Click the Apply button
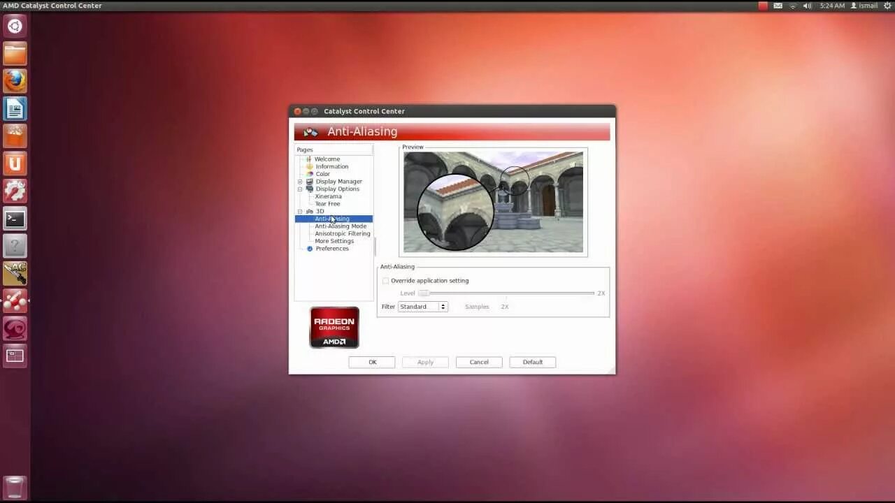Viewport: 895px width, 503px height. coord(425,362)
